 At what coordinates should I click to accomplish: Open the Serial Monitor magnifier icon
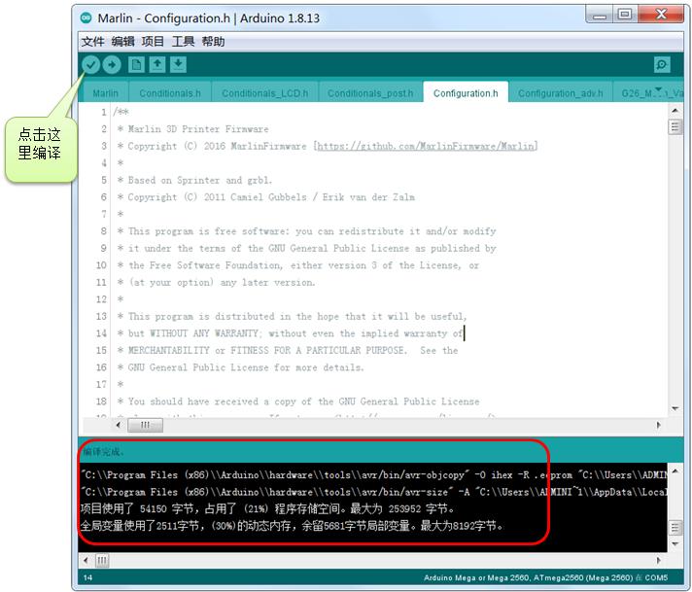click(x=662, y=65)
